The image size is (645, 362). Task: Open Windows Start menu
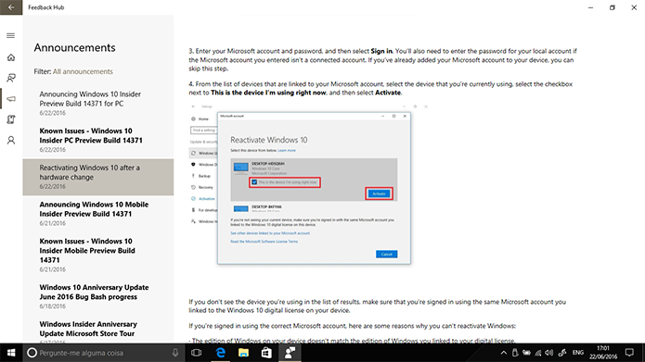[11, 353]
